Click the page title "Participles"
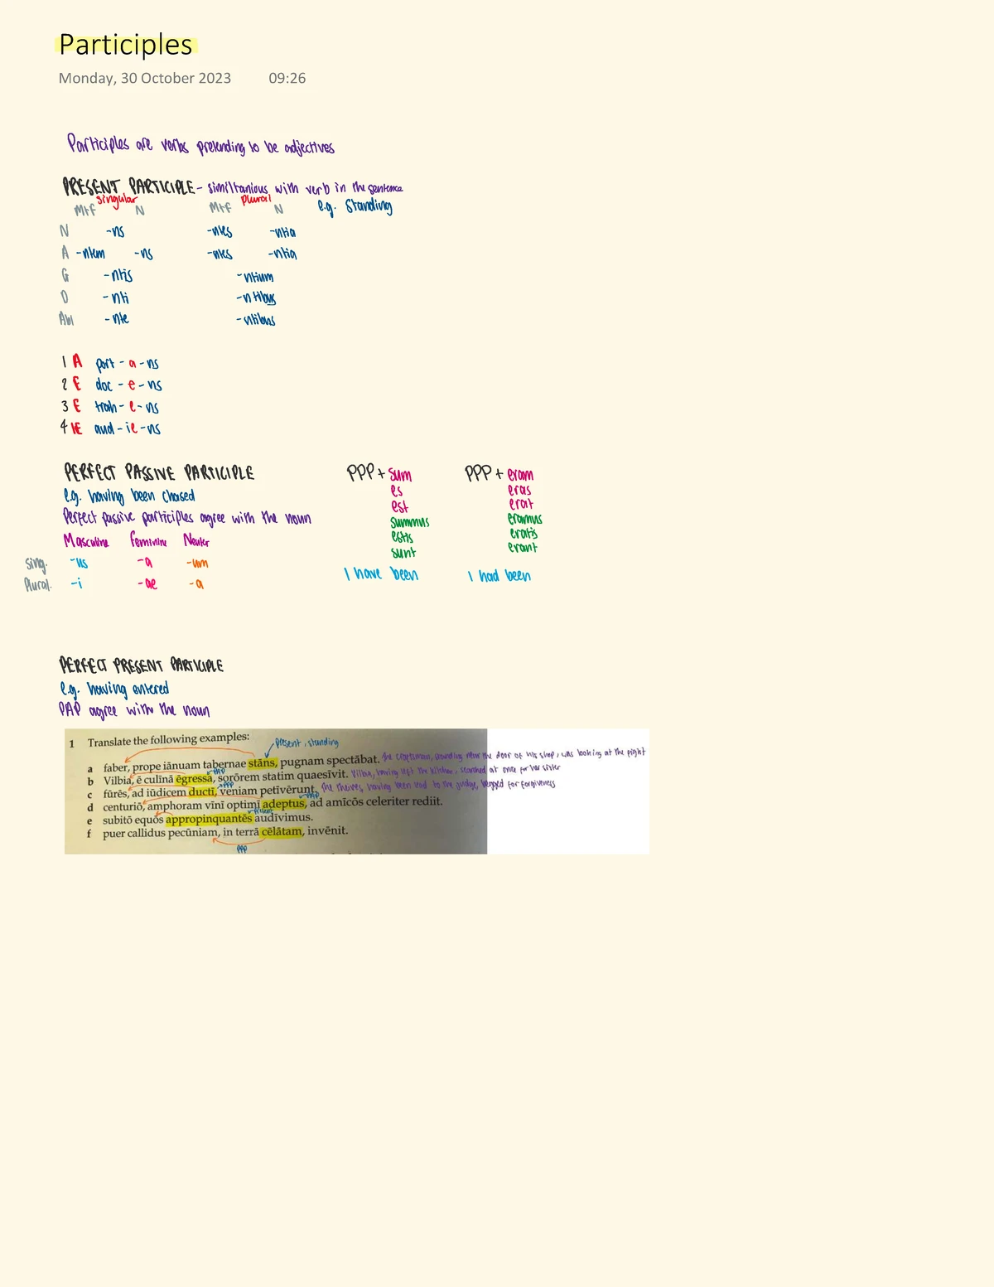Viewport: 994px width, 1287px height. tap(126, 45)
